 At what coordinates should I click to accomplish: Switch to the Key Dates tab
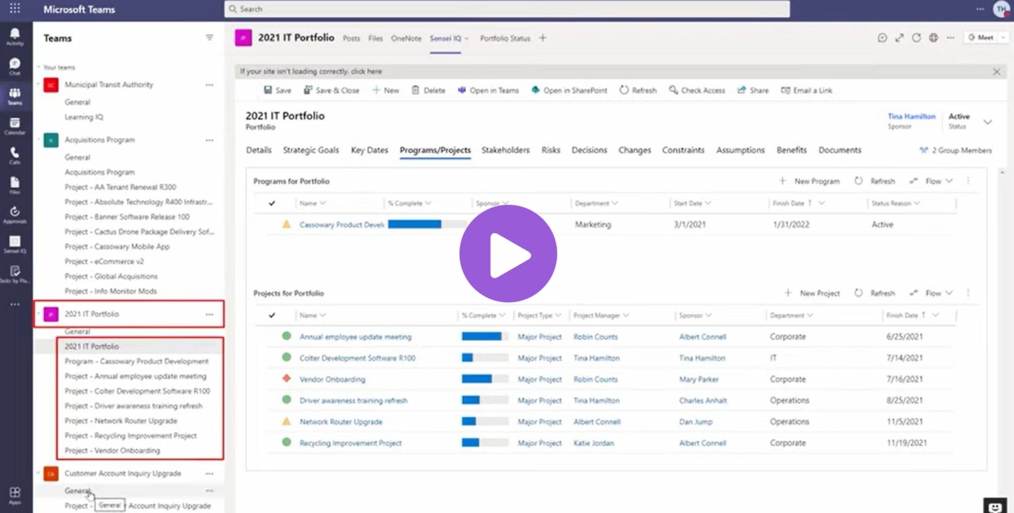coord(369,150)
